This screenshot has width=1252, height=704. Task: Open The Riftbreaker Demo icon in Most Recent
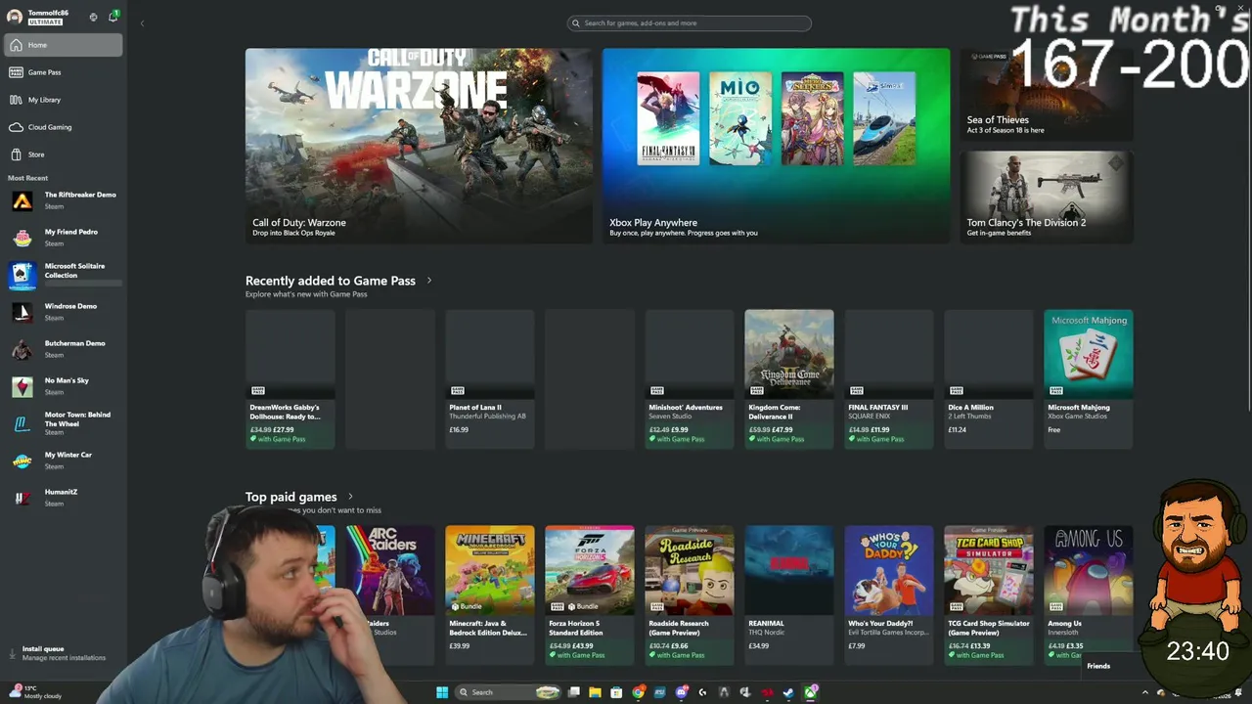point(22,200)
